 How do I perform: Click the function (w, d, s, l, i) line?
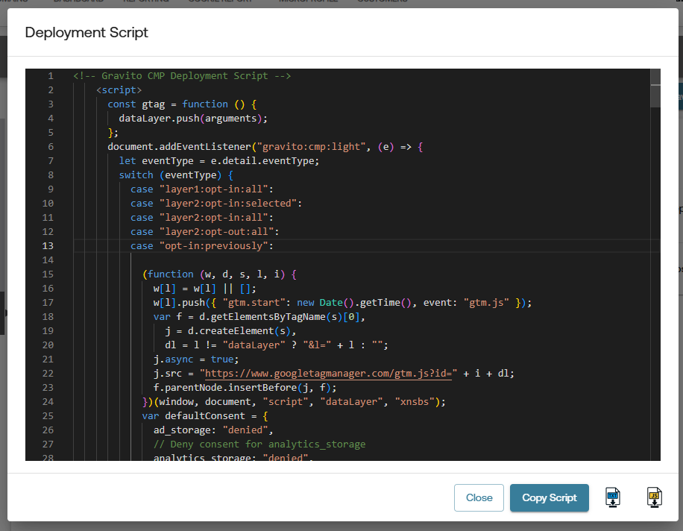[x=219, y=274]
